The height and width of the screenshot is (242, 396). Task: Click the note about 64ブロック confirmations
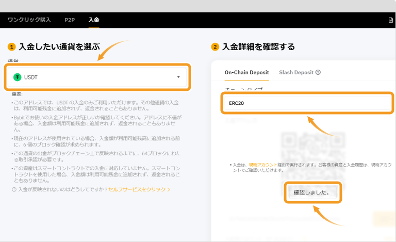[97, 156]
